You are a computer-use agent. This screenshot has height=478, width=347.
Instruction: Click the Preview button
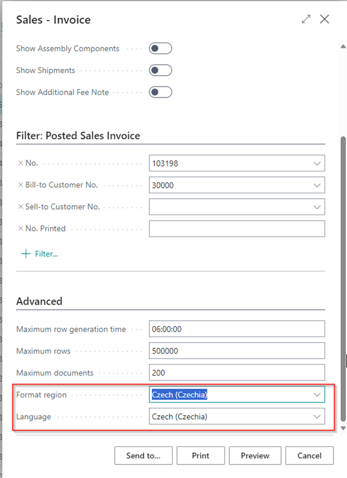pos(255,456)
